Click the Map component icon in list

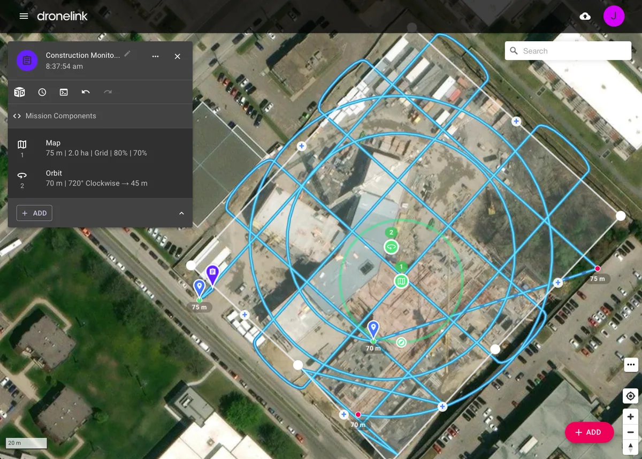(22, 144)
